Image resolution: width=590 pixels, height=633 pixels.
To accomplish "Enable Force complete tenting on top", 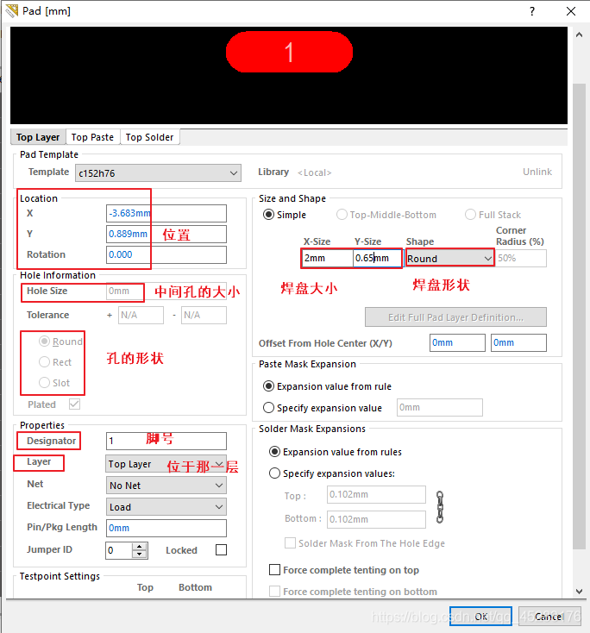I will coord(275,570).
